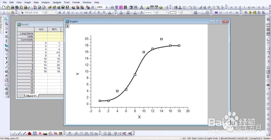Screen dimensions: 271x140
Task: Select the Rectangle drawing tool
Action: coord(7,72)
